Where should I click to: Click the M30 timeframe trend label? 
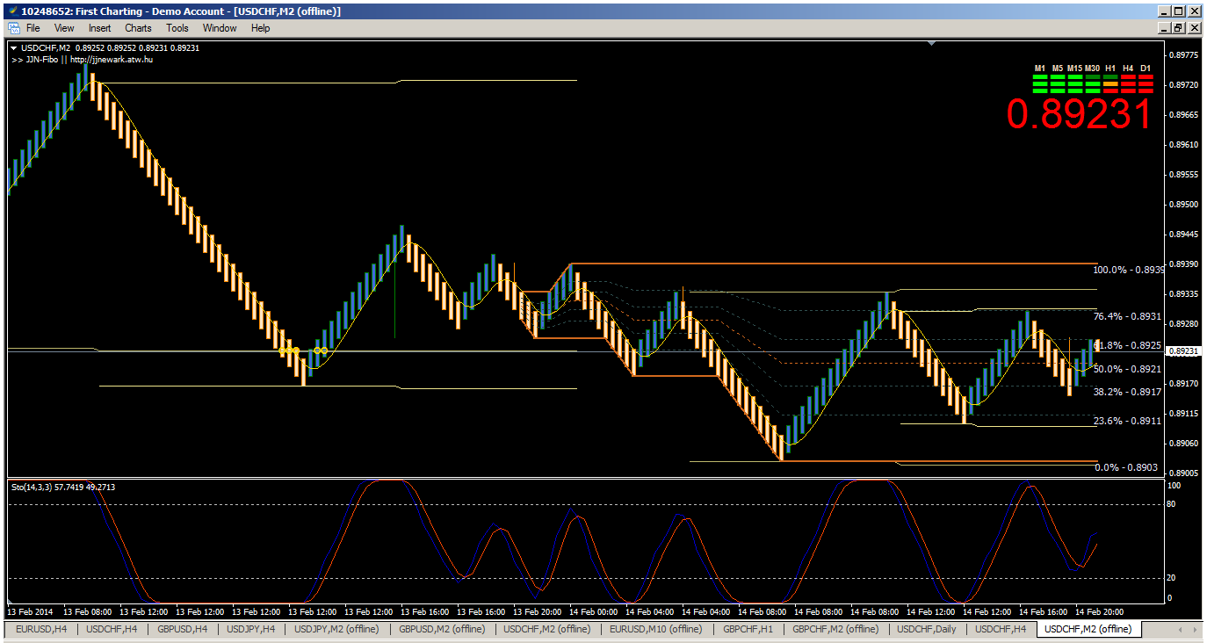click(1093, 69)
